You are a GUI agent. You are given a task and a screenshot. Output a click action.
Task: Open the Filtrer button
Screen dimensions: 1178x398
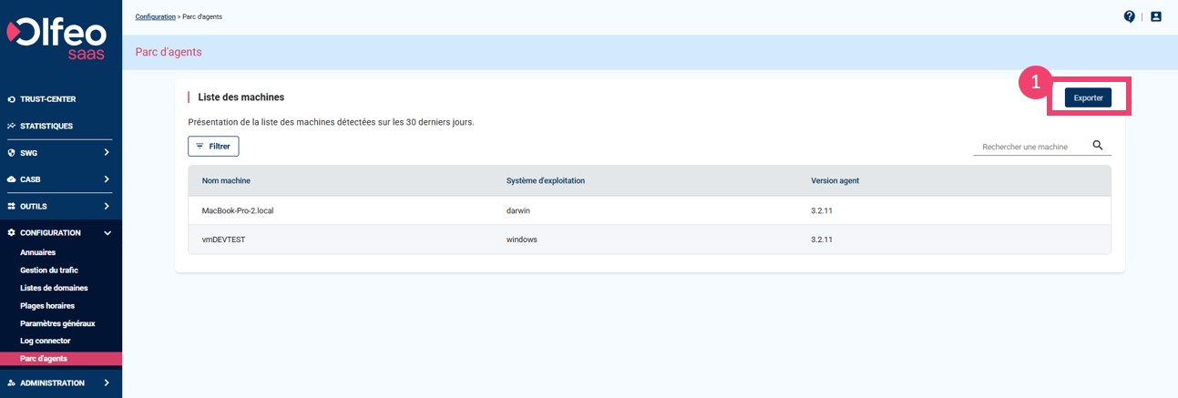pos(213,146)
